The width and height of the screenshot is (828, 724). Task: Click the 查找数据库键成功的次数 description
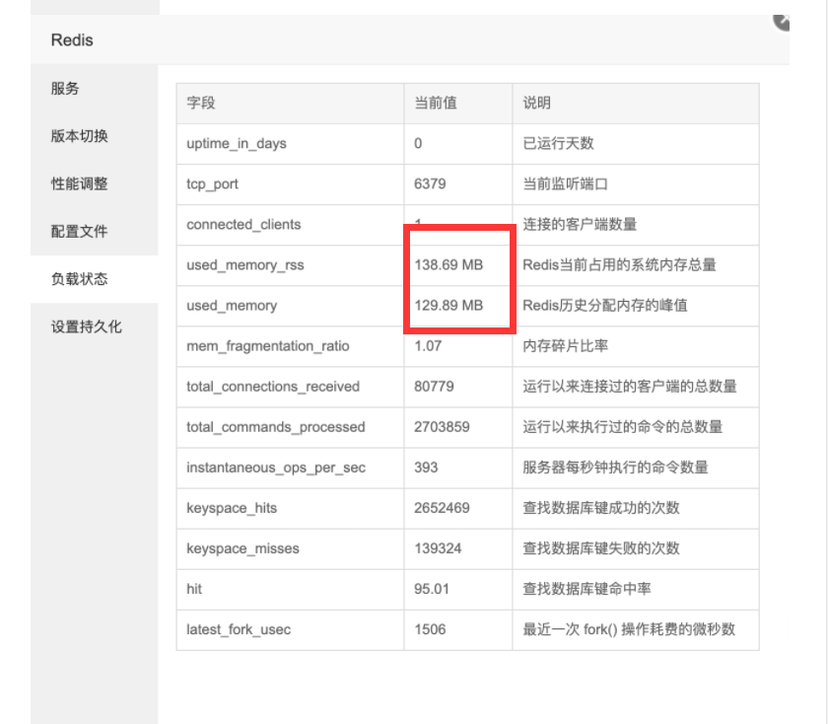click(x=601, y=508)
